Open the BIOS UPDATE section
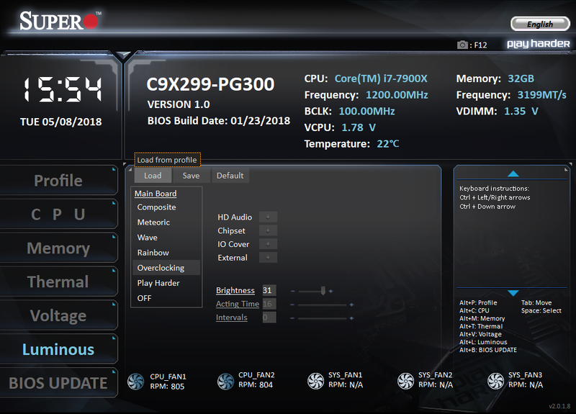Screen dimensions: 576x414 tap(58, 383)
